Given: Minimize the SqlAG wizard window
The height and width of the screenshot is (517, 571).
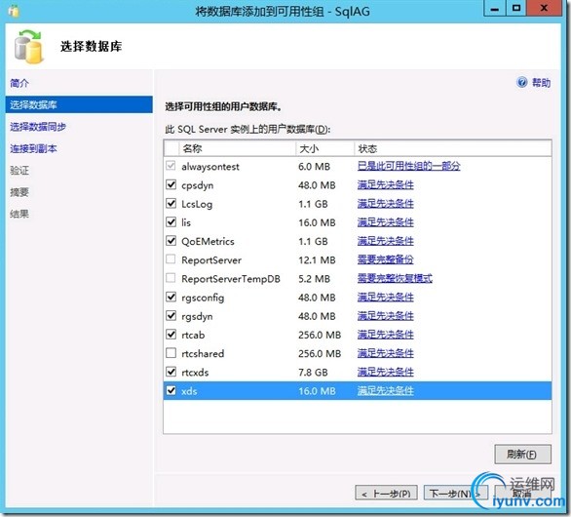Looking at the screenshot, I should coord(495,9).
